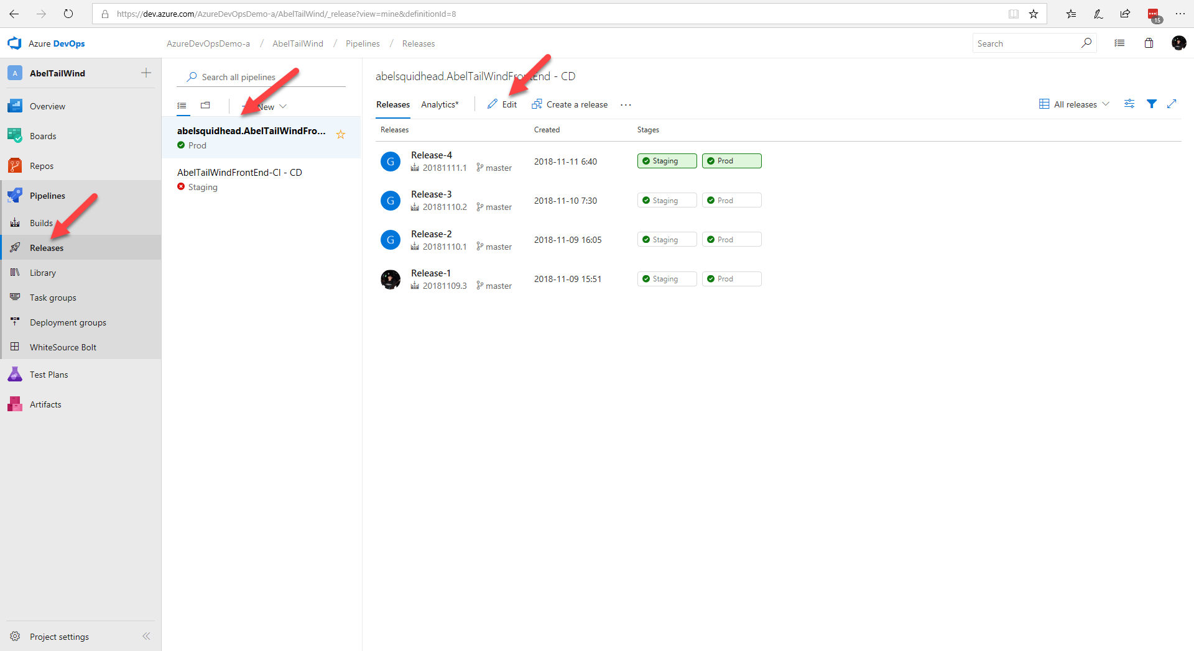1194x651 pixels.
Task: Click the plus icon beside AbelTailWind
Action: click(x=146, y=73)
